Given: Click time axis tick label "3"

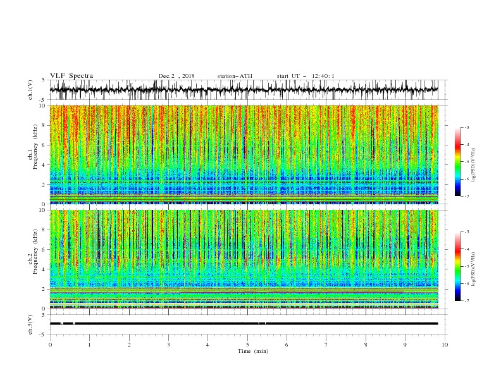Looking at the screenshot, I should pyautogui.click(x=168, y=345).
